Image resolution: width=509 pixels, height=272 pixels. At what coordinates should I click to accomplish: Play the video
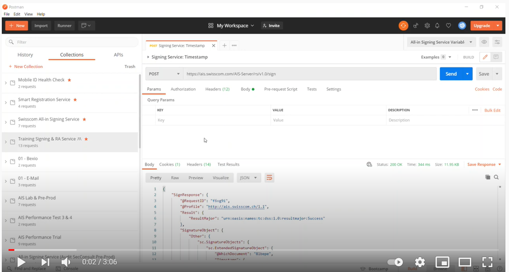[x=22, y=262]
